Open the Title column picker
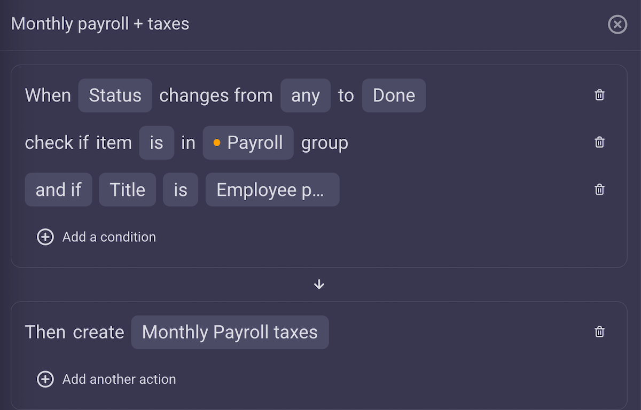Image resolution: width=641 pixels, height=410 pixels. pyautogui.click(x=127, y=190)
